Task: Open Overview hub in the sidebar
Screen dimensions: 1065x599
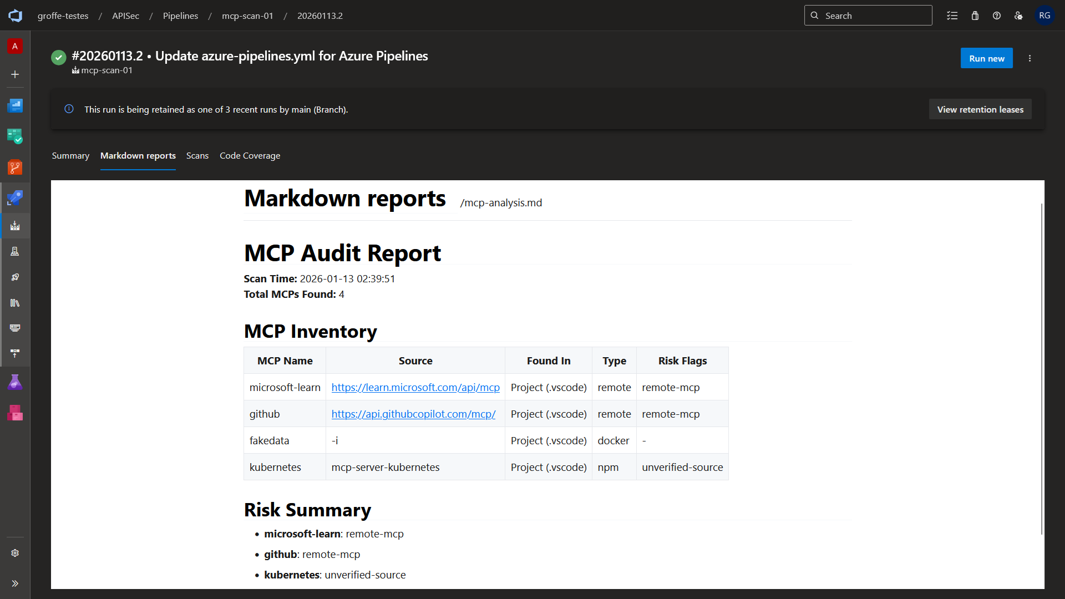Action: (x=15, y=105)
